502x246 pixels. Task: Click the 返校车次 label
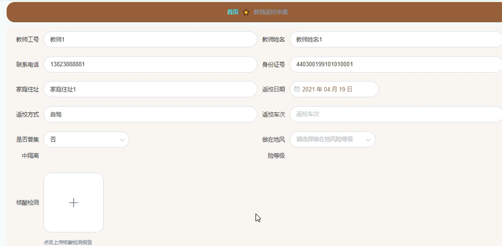[x=274, y=115]
